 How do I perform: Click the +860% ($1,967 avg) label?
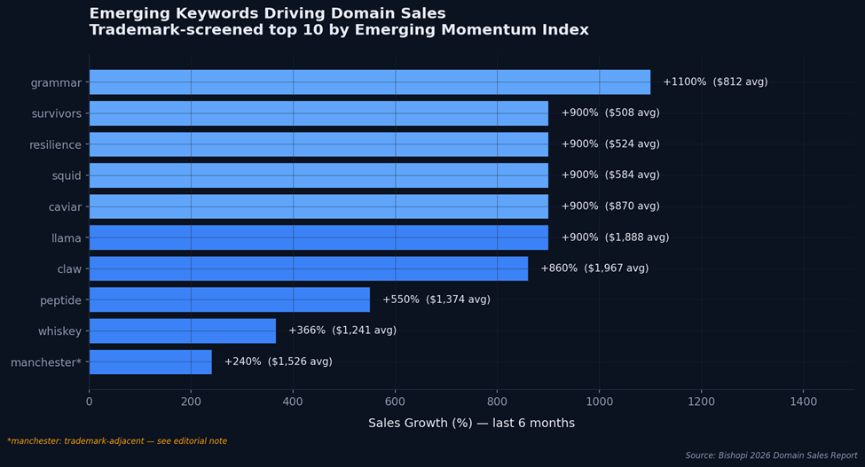(594, 269)
